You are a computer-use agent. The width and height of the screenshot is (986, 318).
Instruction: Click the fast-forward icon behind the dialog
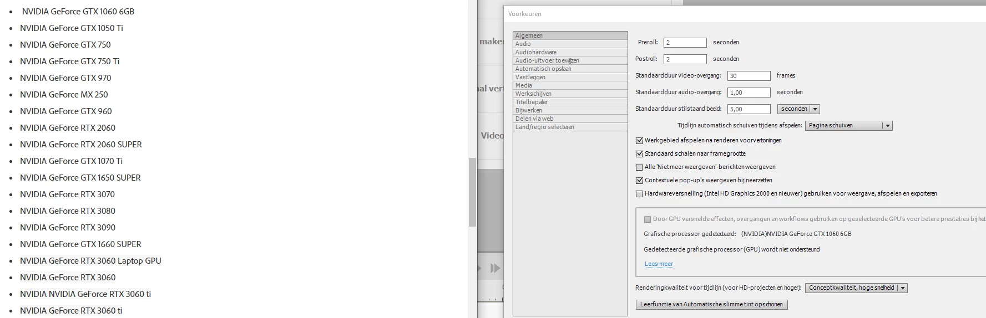(495, 269)
